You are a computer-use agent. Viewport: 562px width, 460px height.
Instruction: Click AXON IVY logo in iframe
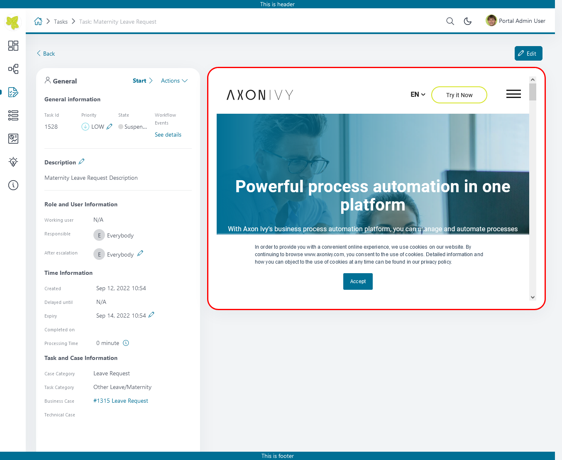point(260,95)
